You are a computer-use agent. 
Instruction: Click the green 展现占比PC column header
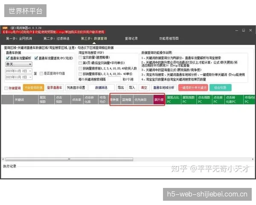point(173,100)
